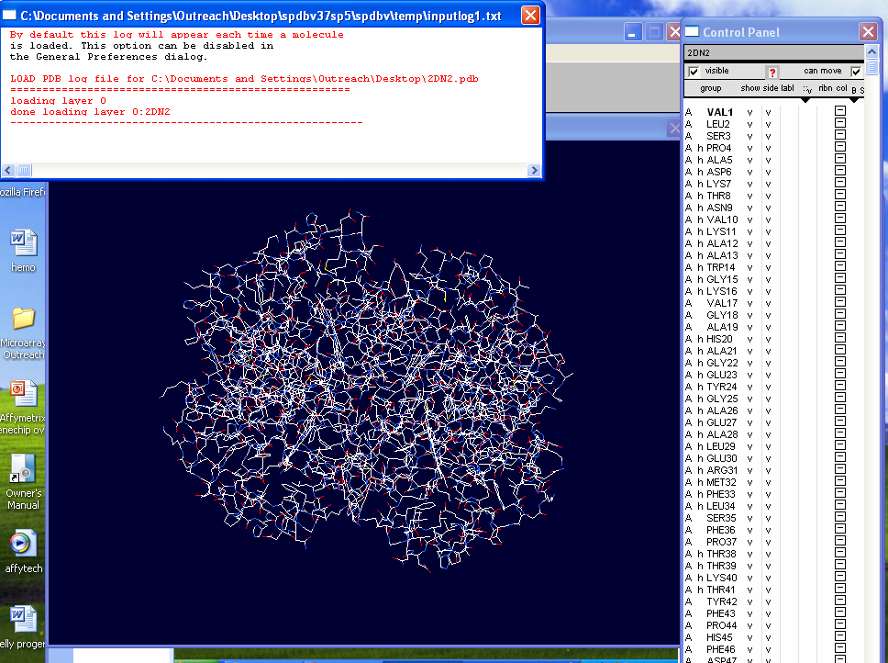Viewport: 888px width, 663px height.
Task: Click the col box beside residue THR8
Action: (x=840, y=195)
